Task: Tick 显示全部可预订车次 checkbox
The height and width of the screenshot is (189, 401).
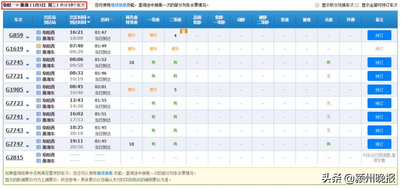Action: click(357, 5)
